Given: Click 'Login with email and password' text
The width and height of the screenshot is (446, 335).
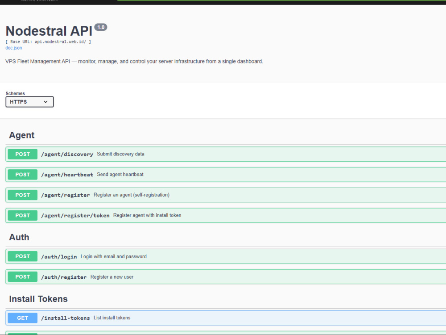Looking at the screenshot, I should 113,256.
